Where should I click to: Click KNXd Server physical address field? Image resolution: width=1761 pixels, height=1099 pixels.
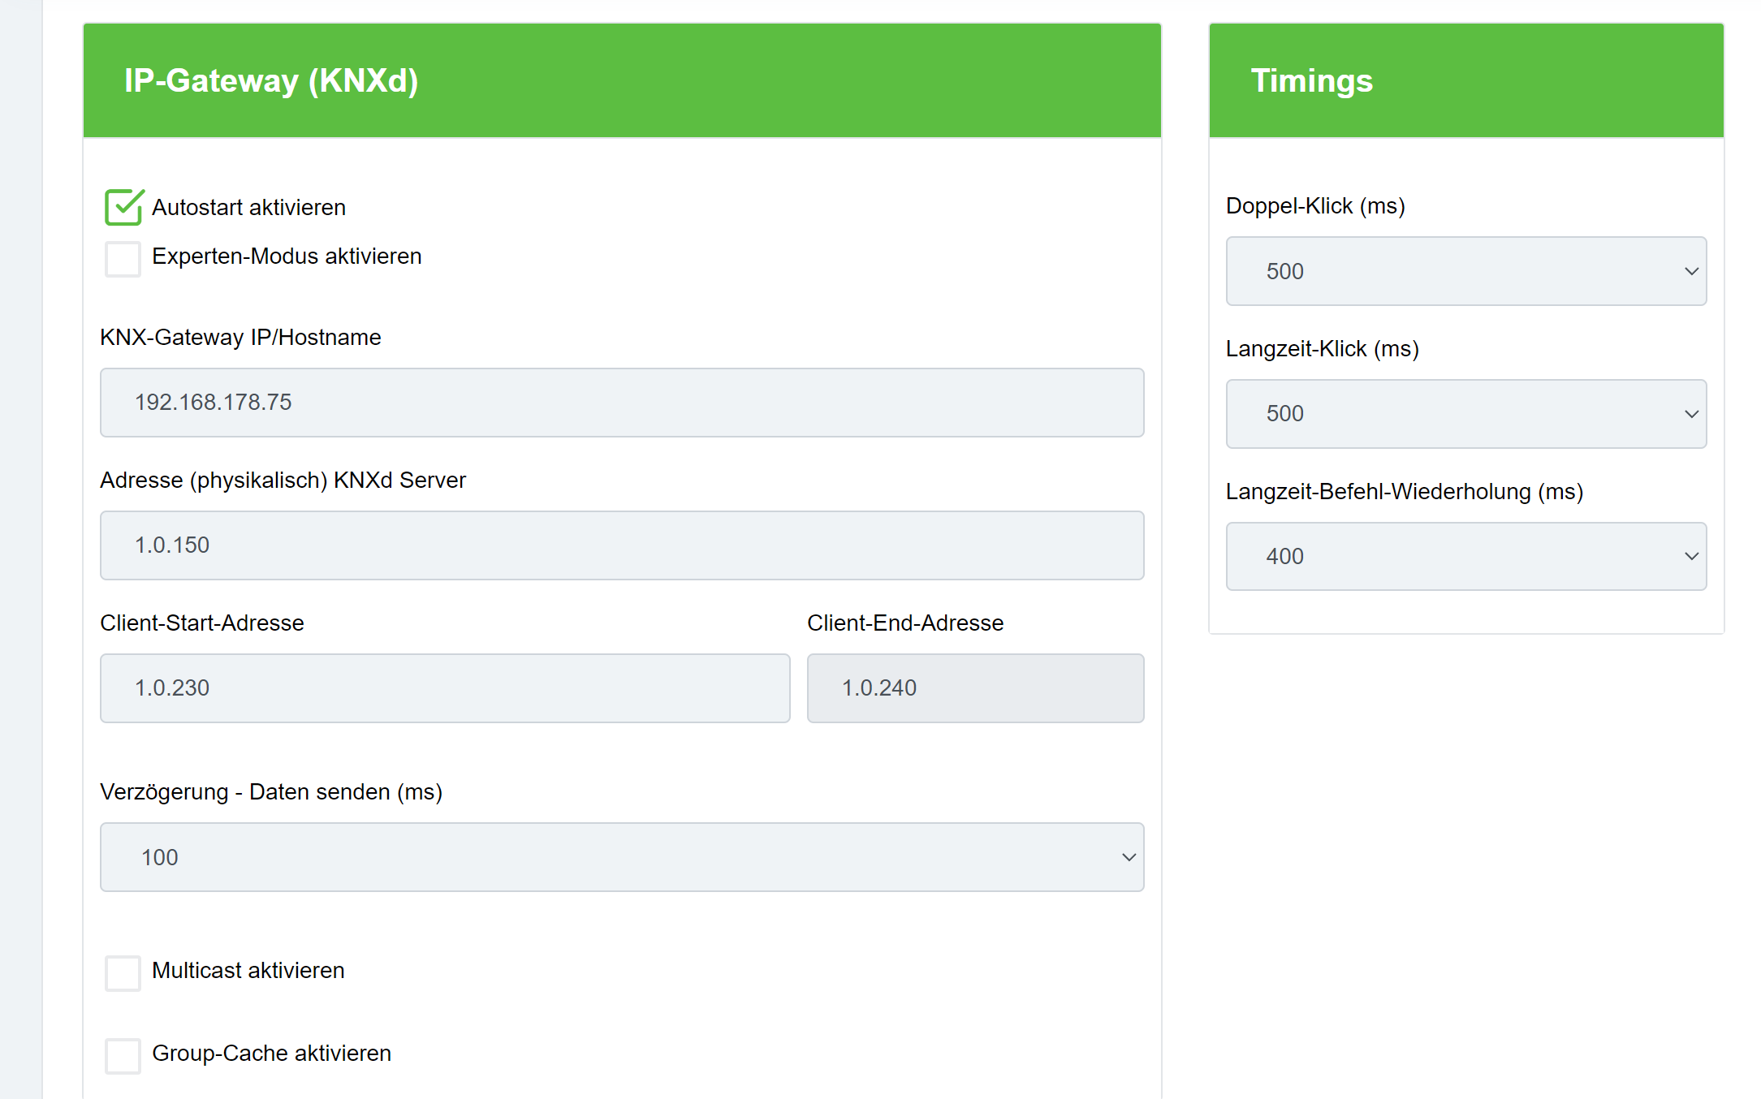tap(621, 545)
